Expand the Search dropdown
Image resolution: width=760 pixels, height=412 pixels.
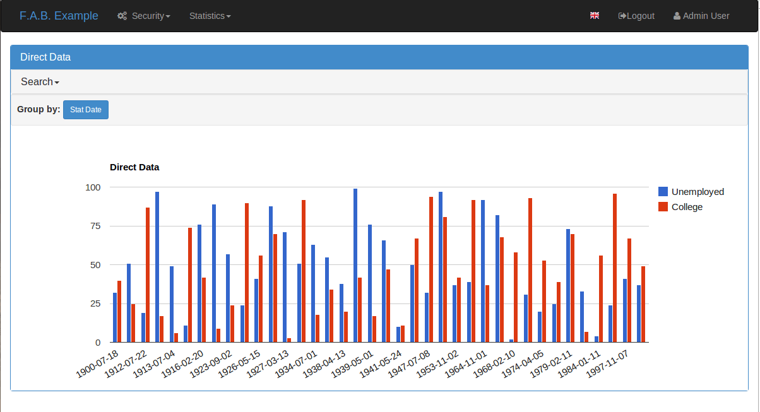point(39,81)
